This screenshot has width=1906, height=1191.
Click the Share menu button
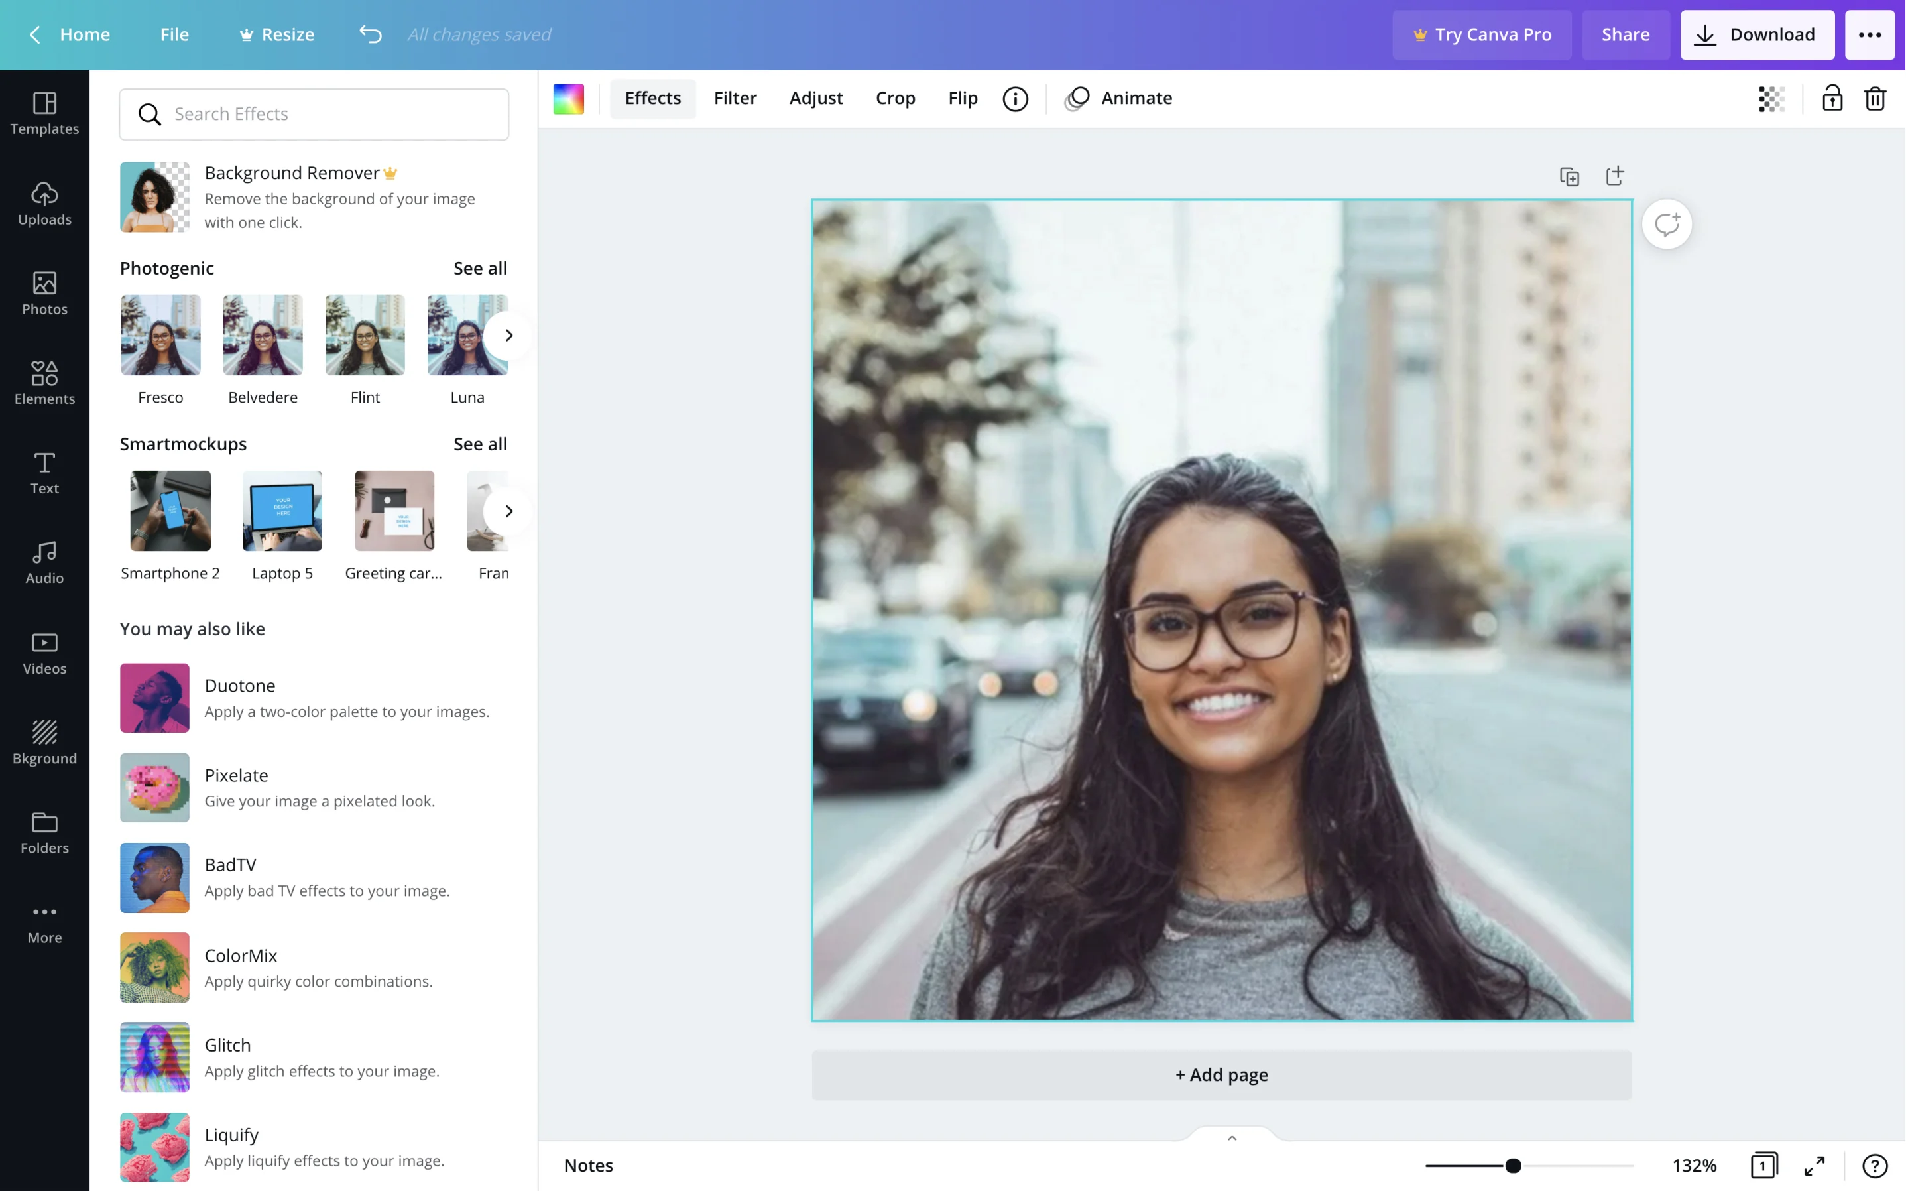[x=1625, y=34]
